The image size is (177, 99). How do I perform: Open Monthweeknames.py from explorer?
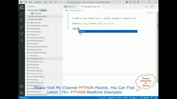click(x=38, y=53)
